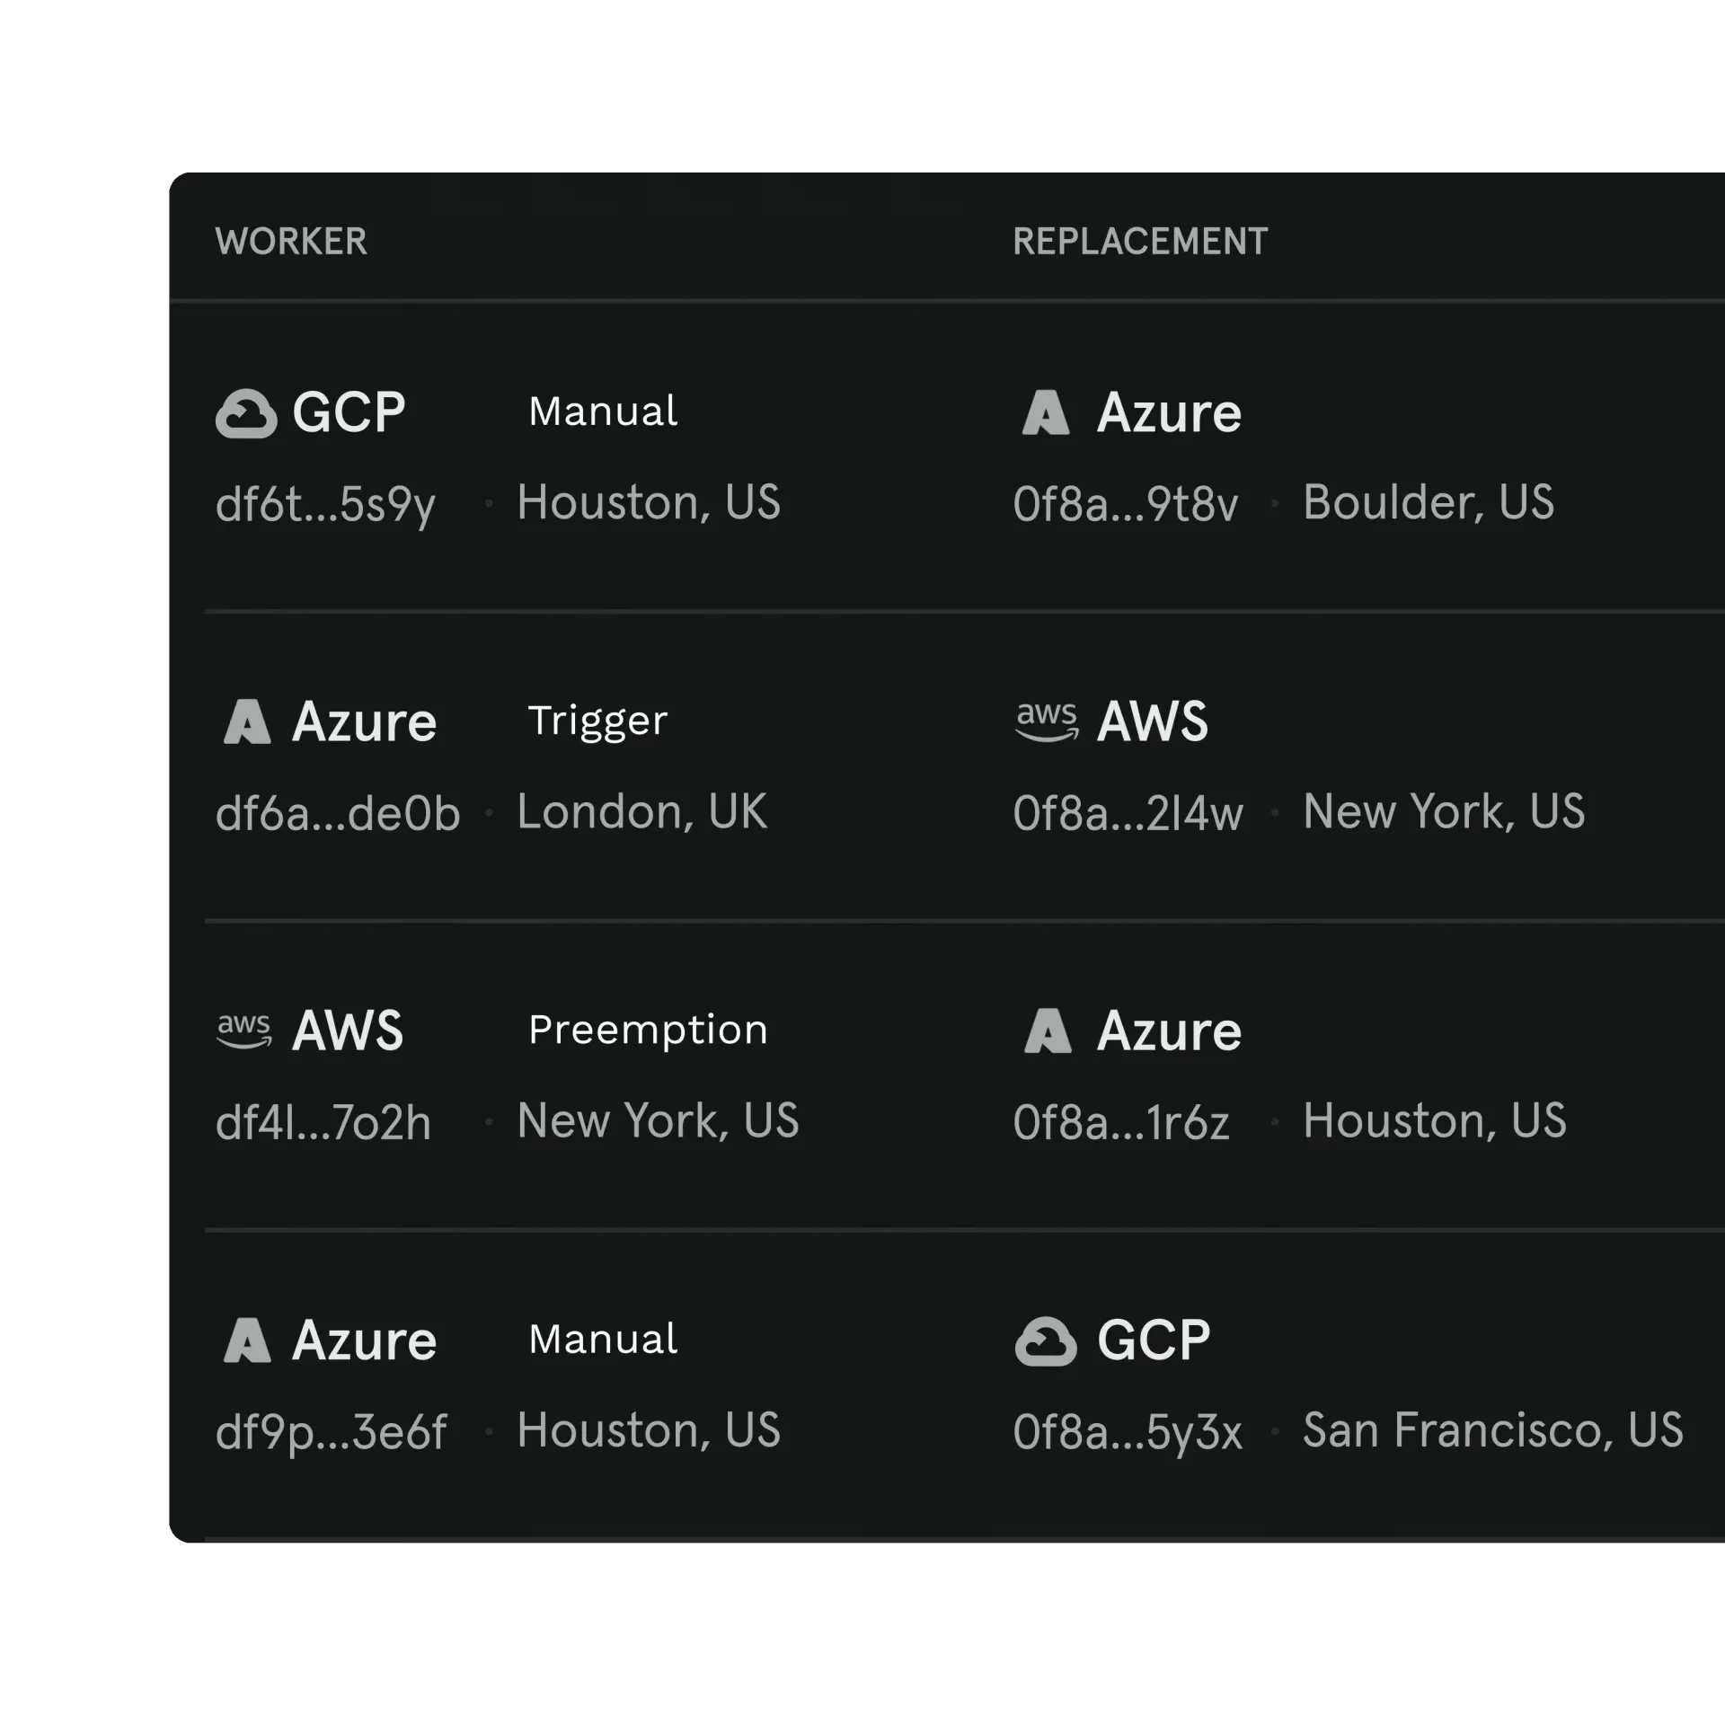Click Azure logo beside Boulder, US replacement
This screenshot has height=1725, width=1725.
click(1046, 412)
